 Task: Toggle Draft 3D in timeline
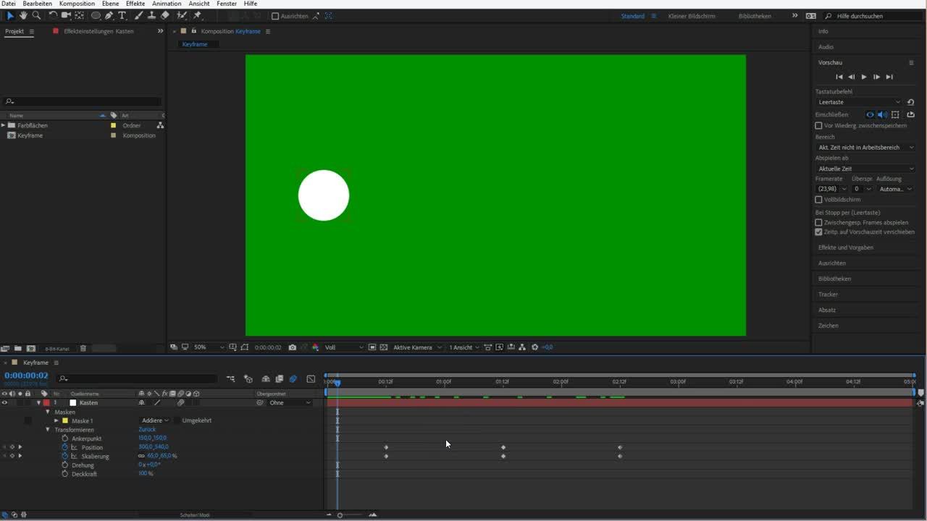248,378
